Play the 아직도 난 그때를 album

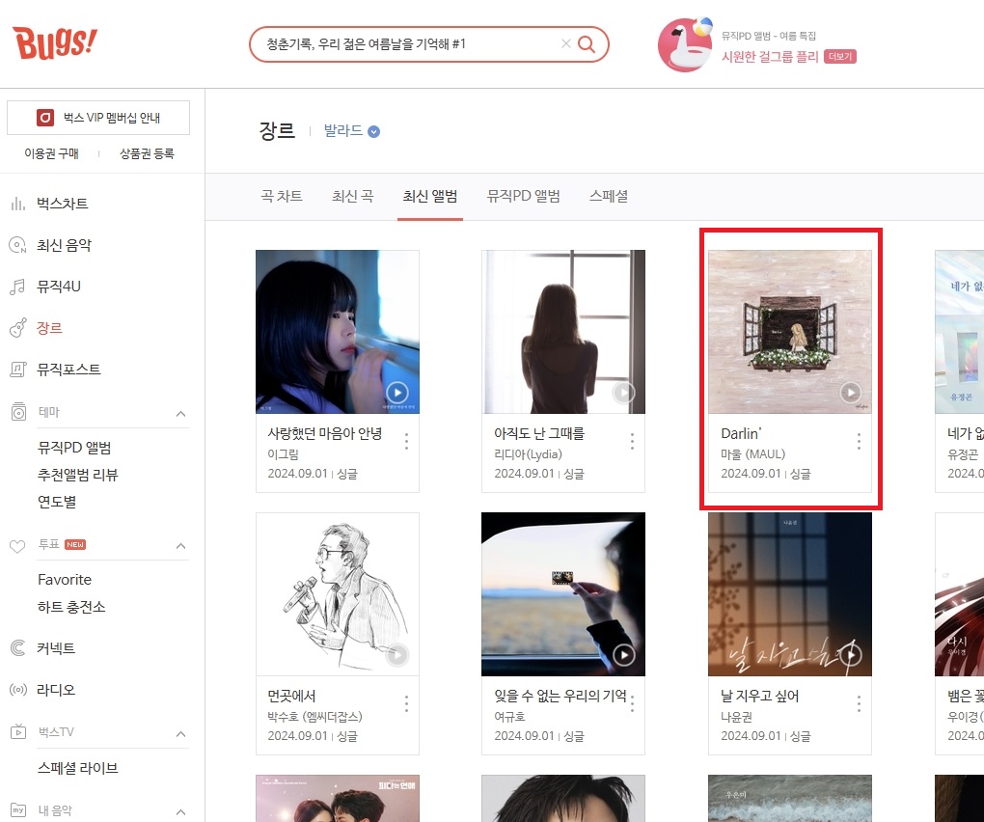624,393
